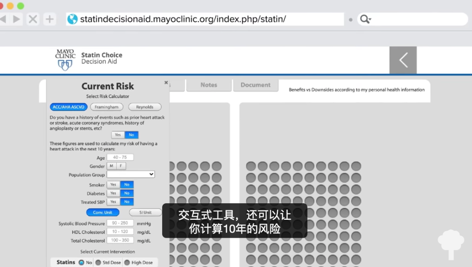Open a new tab with plus icon
The image size is (472, 267).
50,19
